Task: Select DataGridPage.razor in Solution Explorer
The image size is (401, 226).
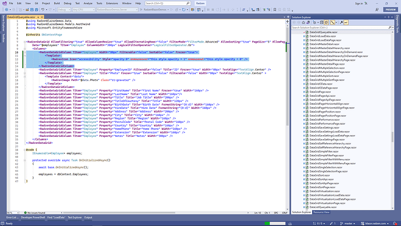Action: pyautogui.click(x=320, y=91)
